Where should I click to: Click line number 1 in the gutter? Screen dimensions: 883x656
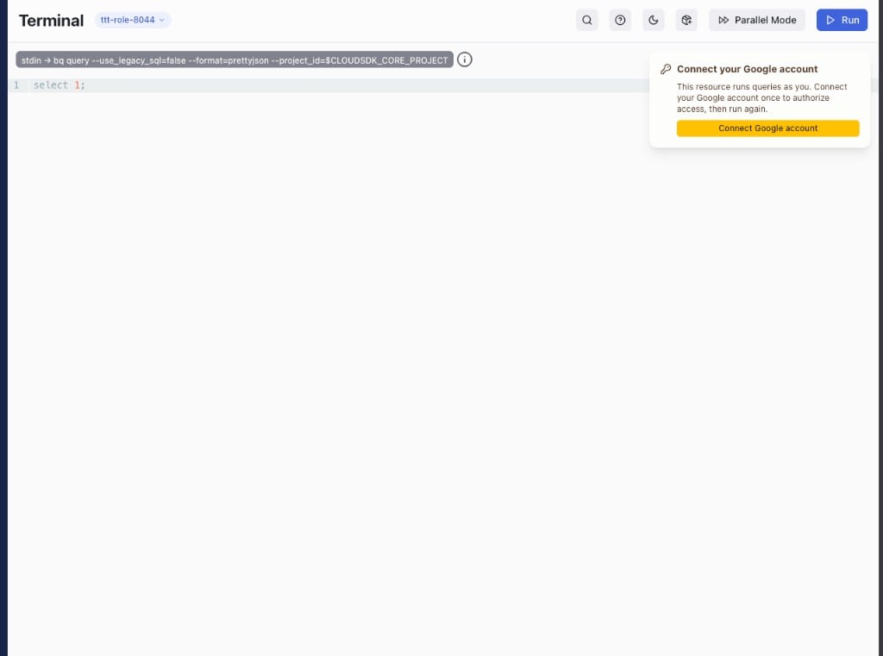coord(16,85)
